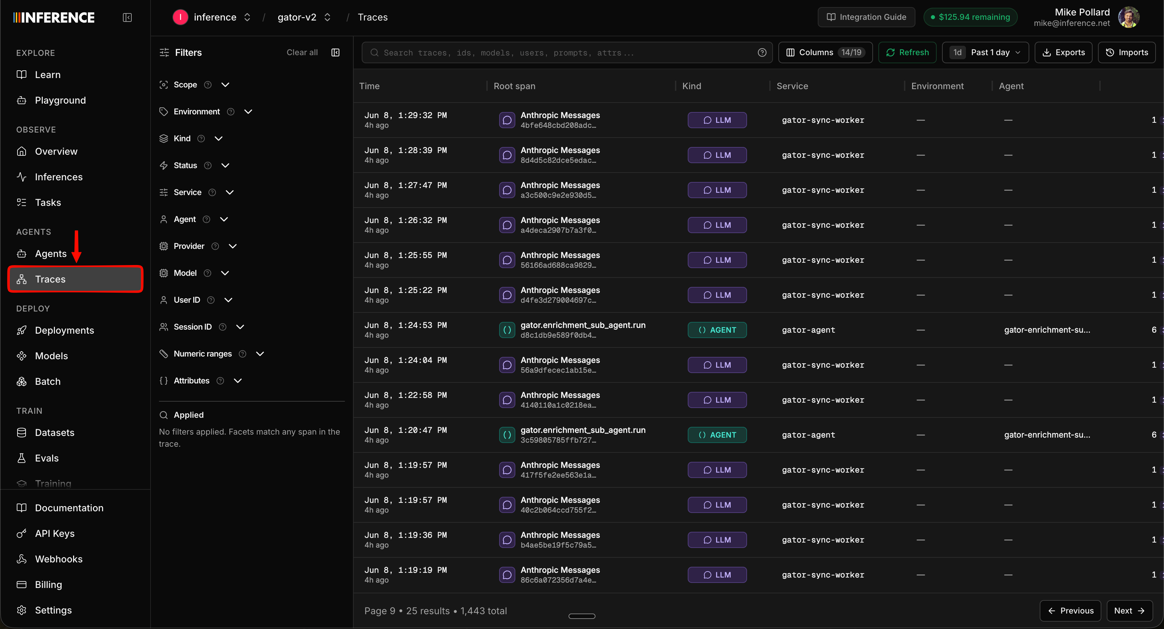1164x629 pixels.
Task: Open the Columns 14/19 selector
Action: 825,52
